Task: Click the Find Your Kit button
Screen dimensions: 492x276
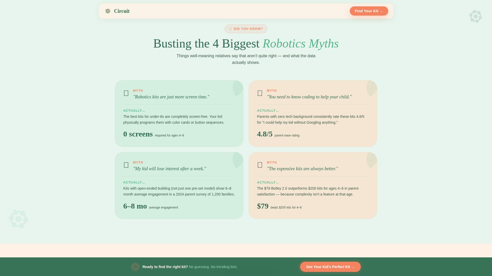Action: pyautogui.click(x=369, y=11)
